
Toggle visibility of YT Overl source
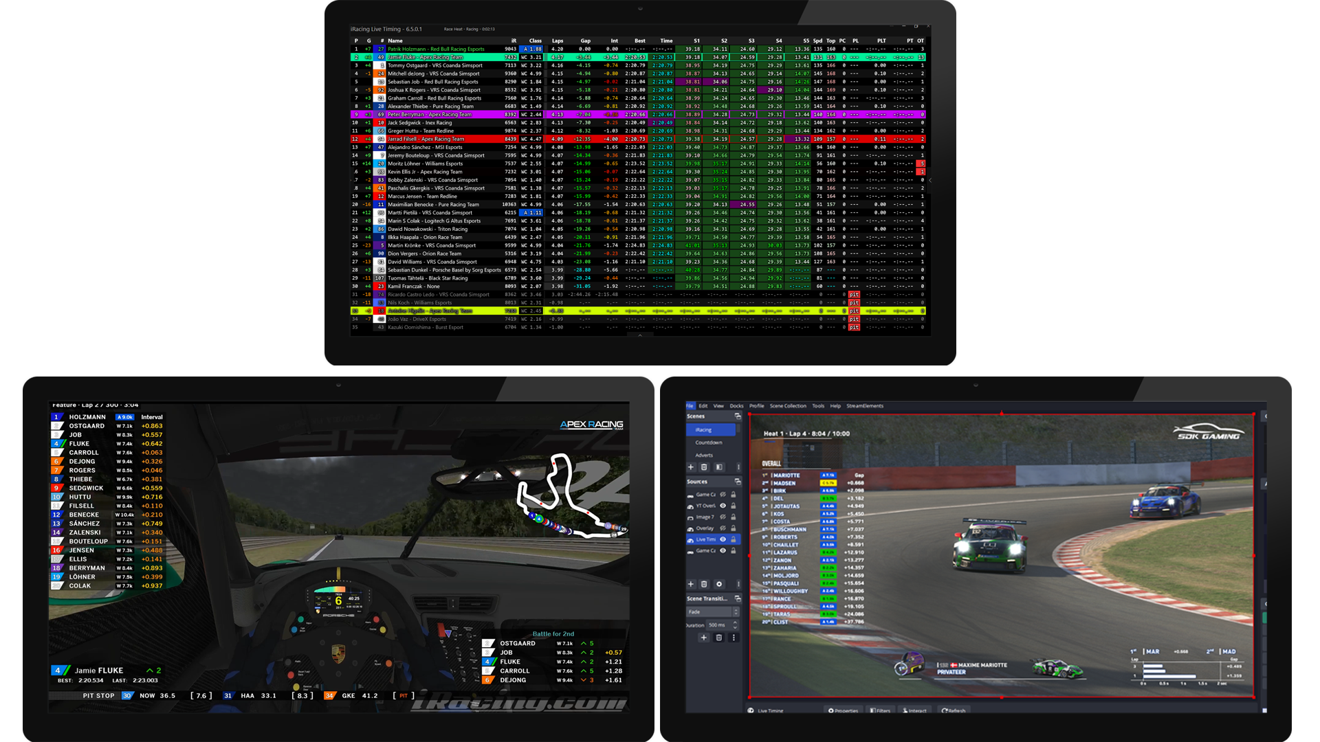[x=723, y=506]
